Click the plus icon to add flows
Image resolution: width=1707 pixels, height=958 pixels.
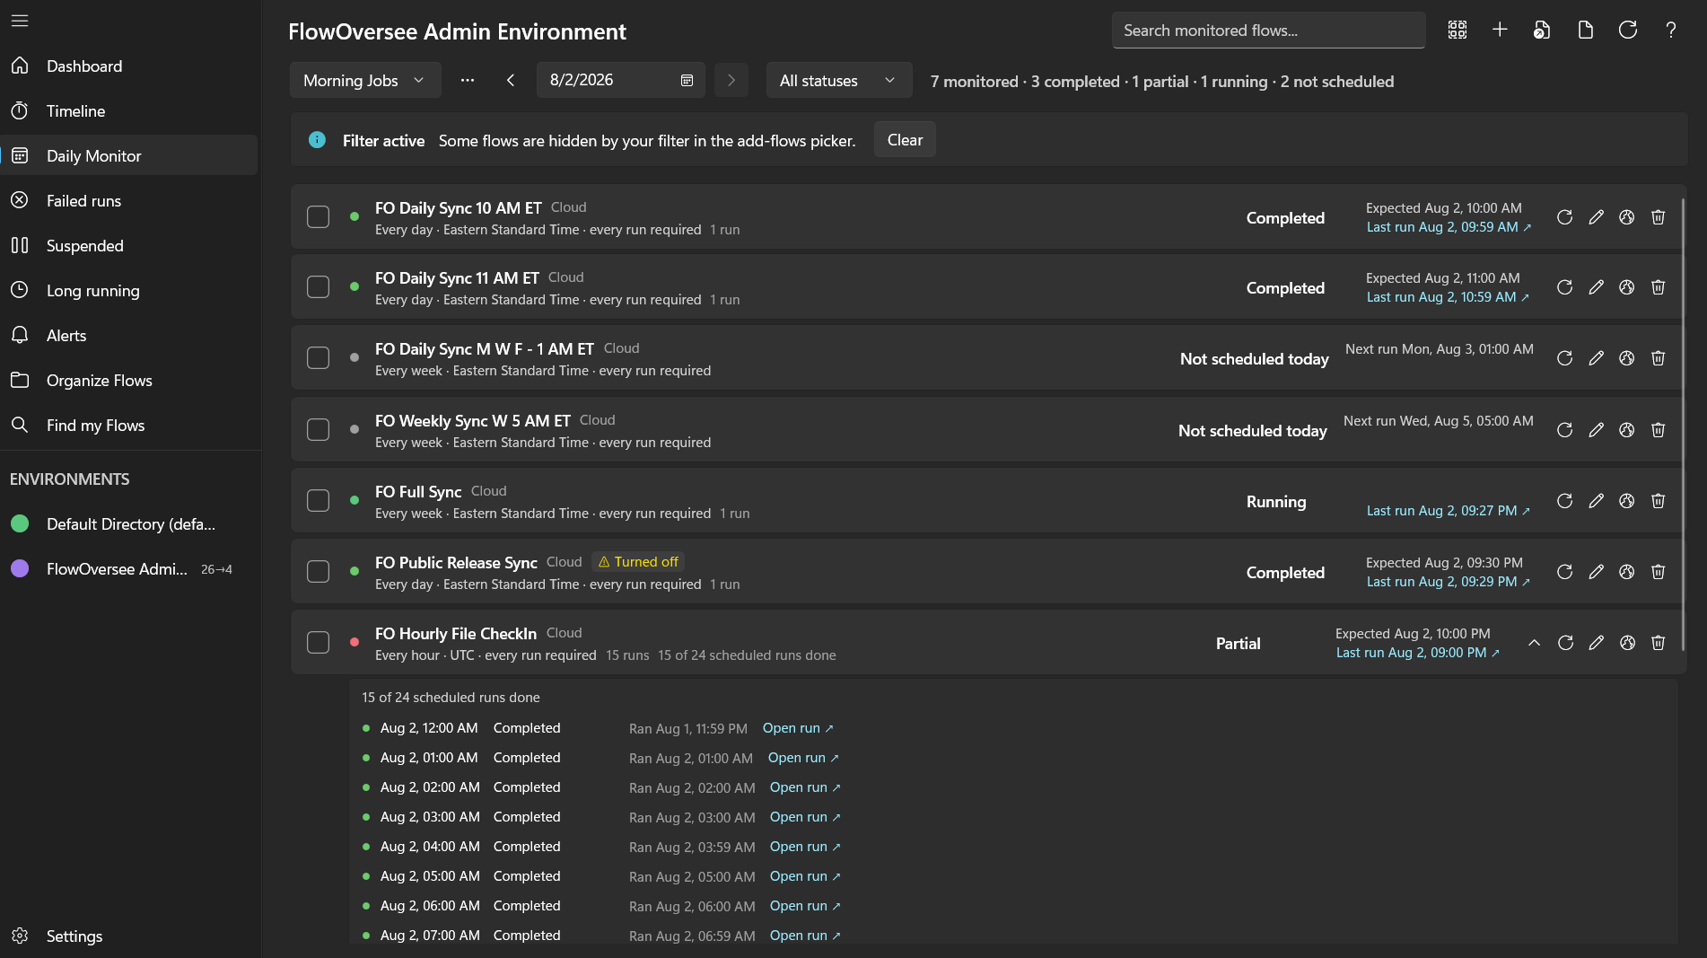1500,30
